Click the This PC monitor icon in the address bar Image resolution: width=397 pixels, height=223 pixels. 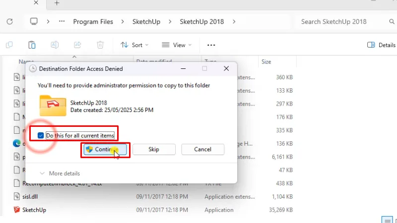coord(34,22)
